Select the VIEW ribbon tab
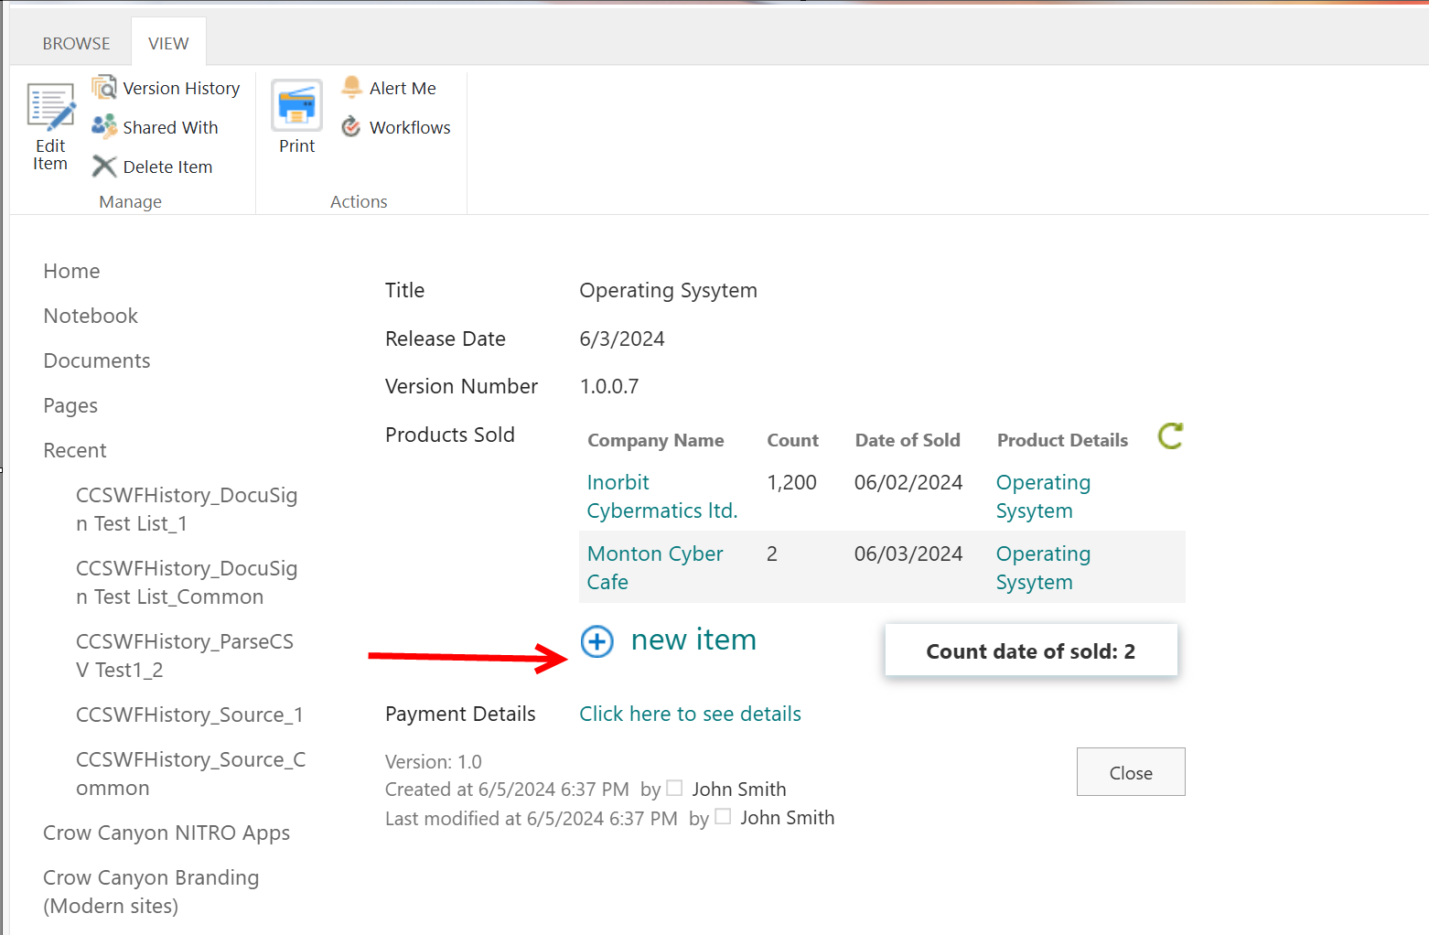Screen dimensions: 1429x935 pyautogui.click(x=168, y=43)
